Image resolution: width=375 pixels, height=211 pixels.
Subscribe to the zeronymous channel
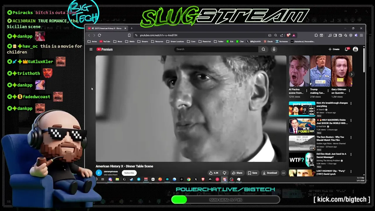[x=129, y=173]
